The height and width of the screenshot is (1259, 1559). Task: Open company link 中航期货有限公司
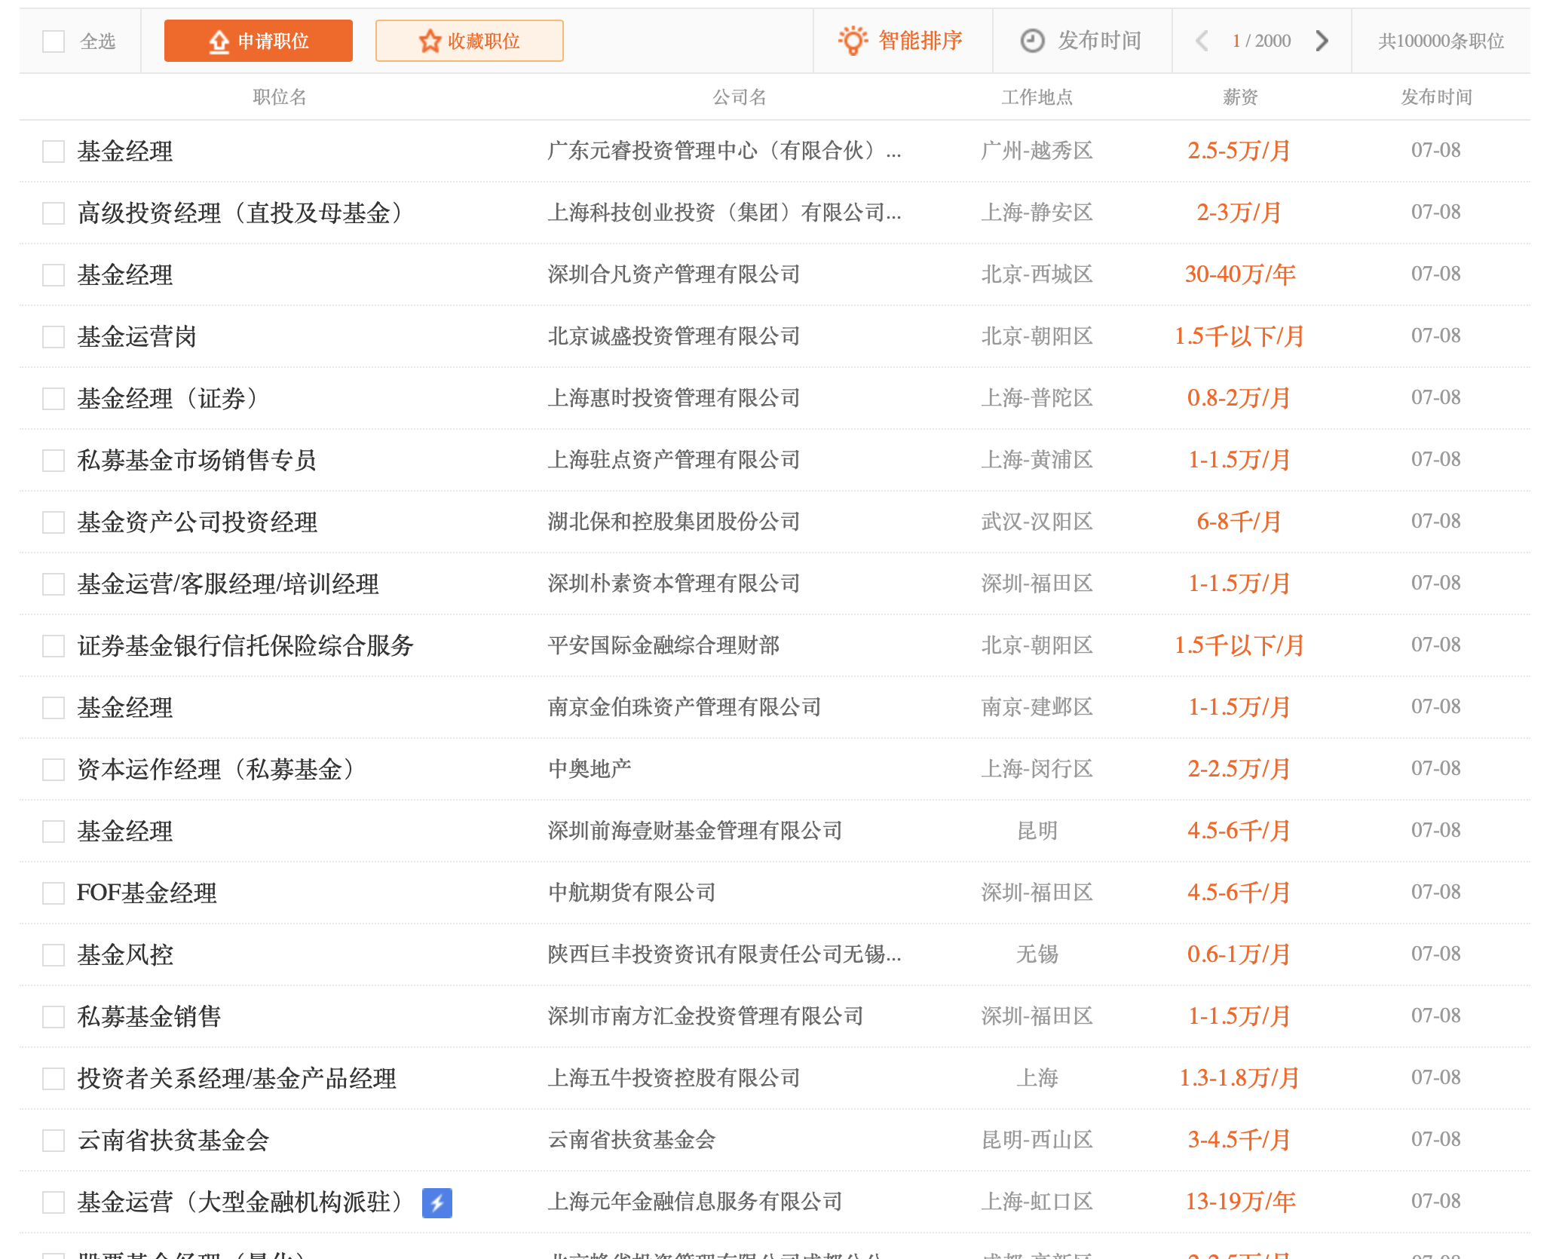[632, 893]
